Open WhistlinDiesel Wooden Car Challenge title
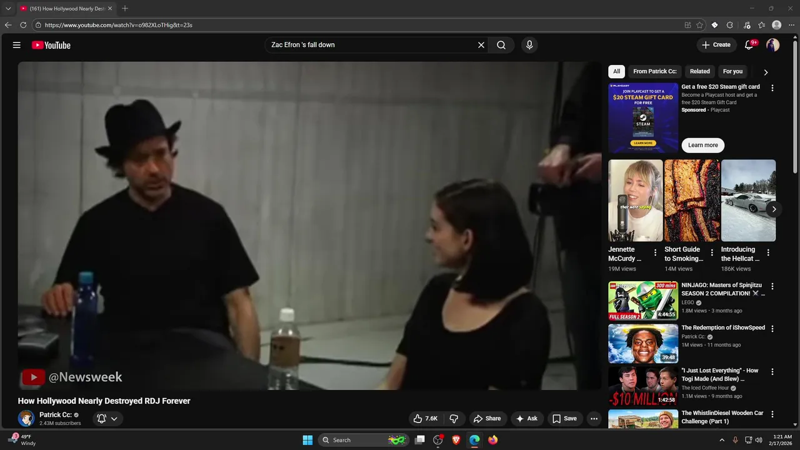800x450 pixels. [x=722, y=417]
